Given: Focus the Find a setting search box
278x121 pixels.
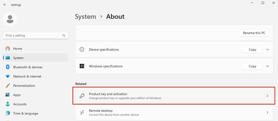Looking at the screenshot, I should pos(33,35).
